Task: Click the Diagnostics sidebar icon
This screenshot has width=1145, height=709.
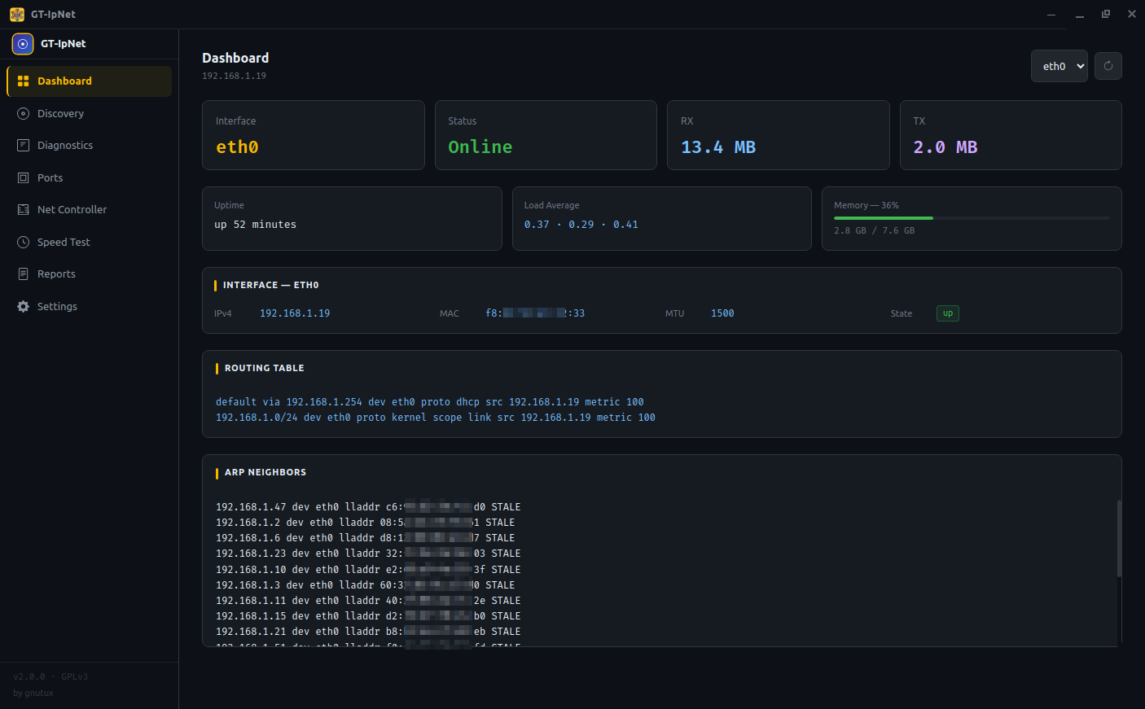Action: point(23,146)
